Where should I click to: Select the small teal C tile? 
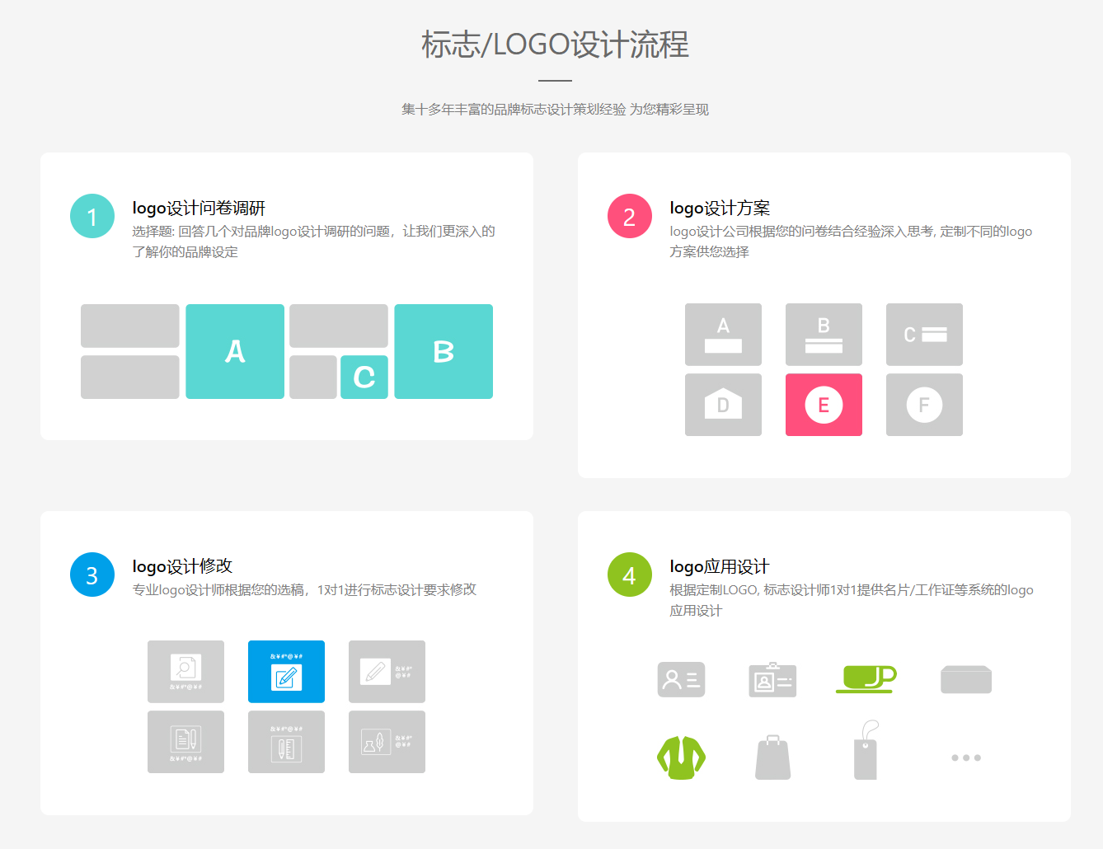[x=364, y=378]
